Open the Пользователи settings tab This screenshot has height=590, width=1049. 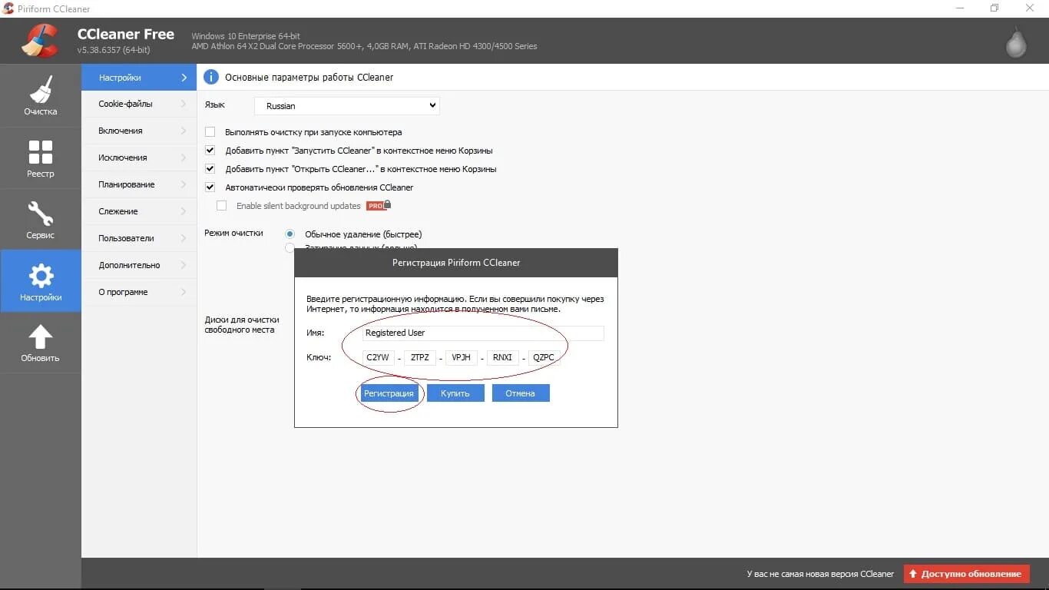(139, 238)
